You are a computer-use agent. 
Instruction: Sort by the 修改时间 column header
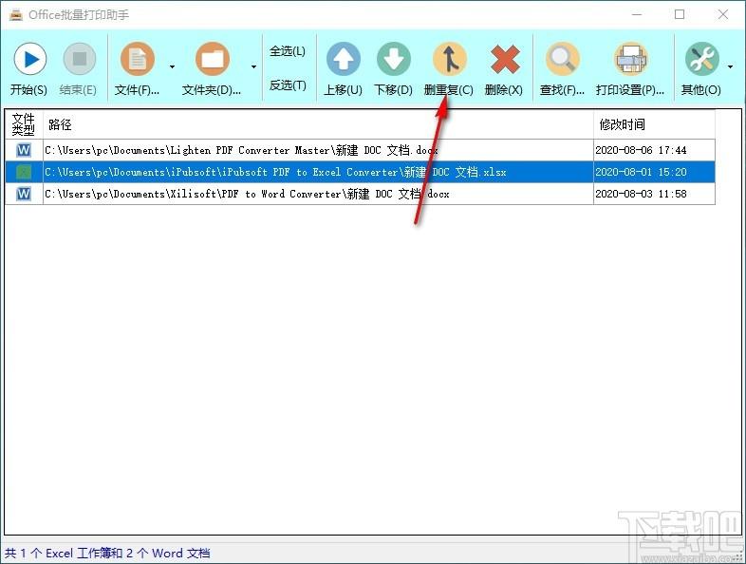click(x=654, y=124)
